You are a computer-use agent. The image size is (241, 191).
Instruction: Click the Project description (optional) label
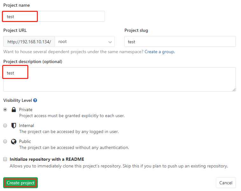33,61
